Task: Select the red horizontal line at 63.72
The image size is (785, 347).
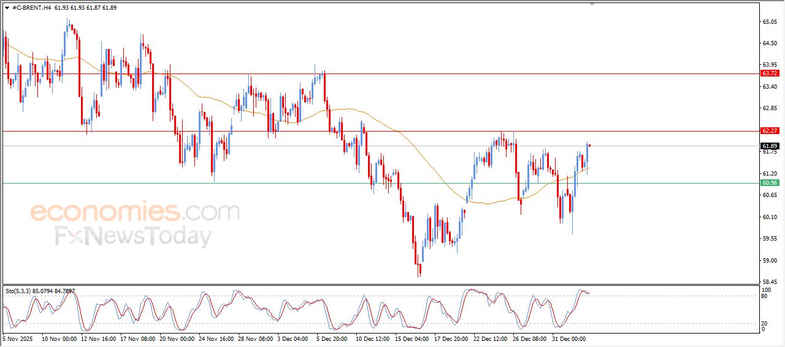Action: [380, 73]
